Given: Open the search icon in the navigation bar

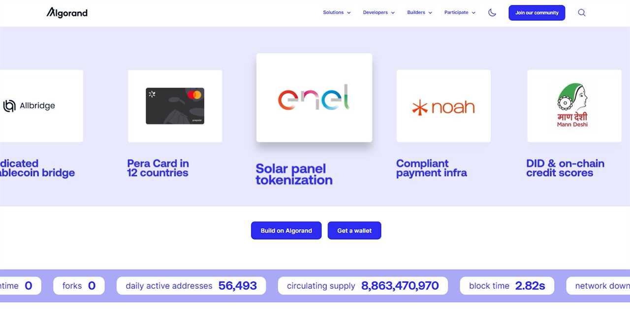Looking at the screenshot, I should point(581,12).
